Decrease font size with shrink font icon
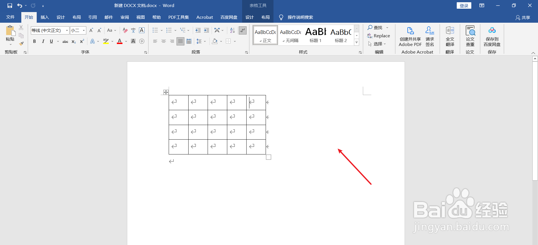Image resolution: width=538 pixels, height=245 pixels. click(x=99, y=30)
